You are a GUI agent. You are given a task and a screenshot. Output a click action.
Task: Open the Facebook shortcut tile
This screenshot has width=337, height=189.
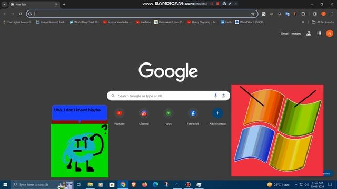tap(193, 117)
